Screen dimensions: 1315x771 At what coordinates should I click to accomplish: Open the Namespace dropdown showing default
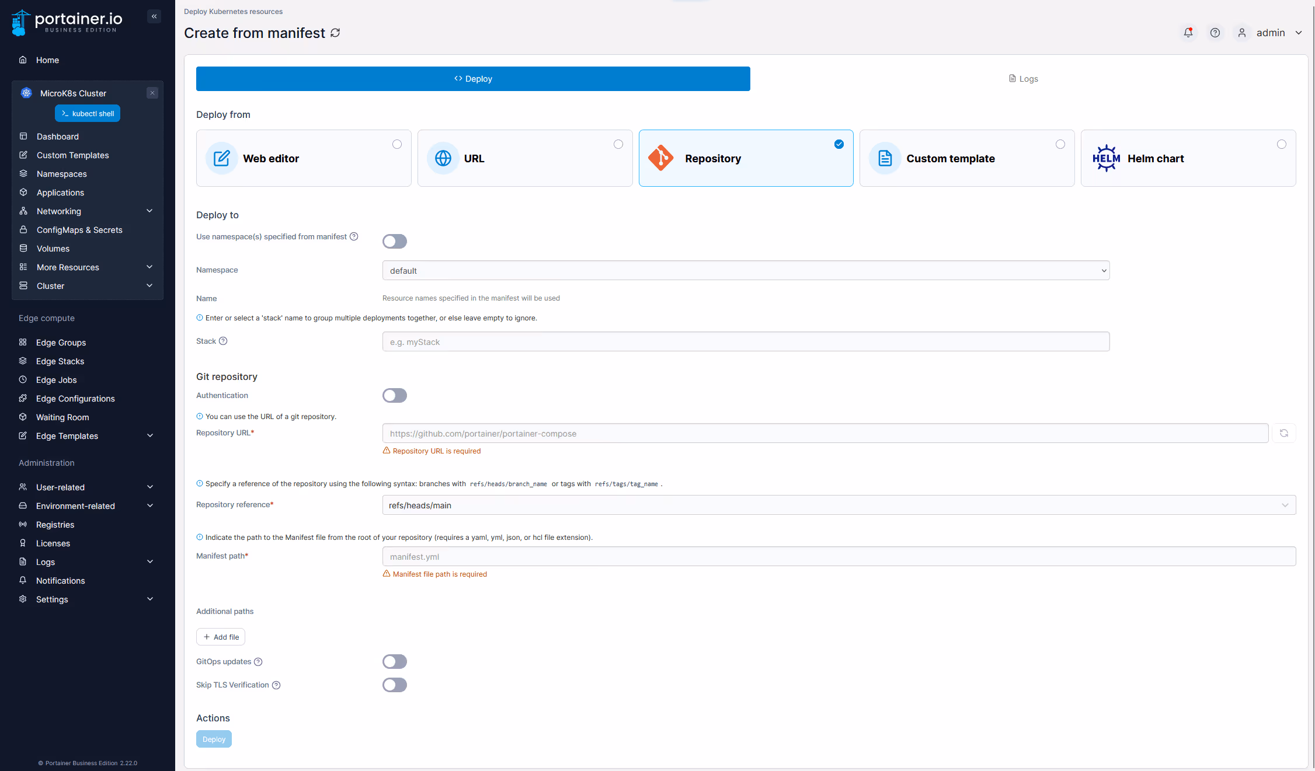pos(746,270)
